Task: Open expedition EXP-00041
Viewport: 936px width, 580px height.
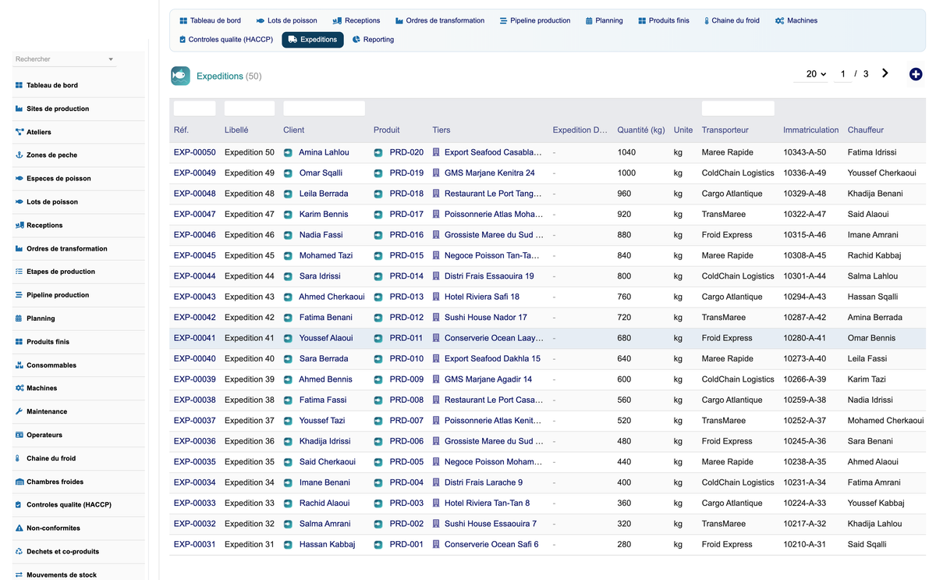Action: [195, 338]
